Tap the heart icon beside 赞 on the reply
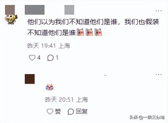Viewport: 168px width, 123px height. 50,111
